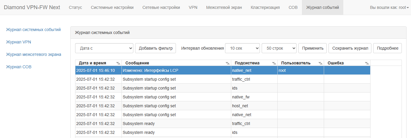Expand the 10 сек refresh interval dropdown
411x138 pixels.
pos(242,48)
